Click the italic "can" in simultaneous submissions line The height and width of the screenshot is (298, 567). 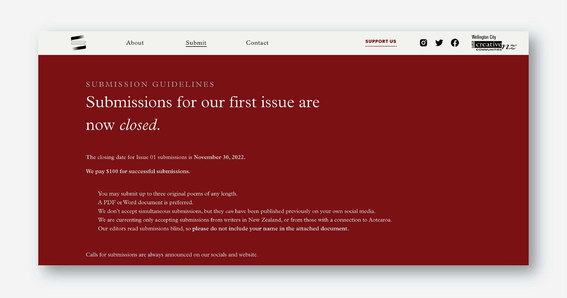click(229, 211)
